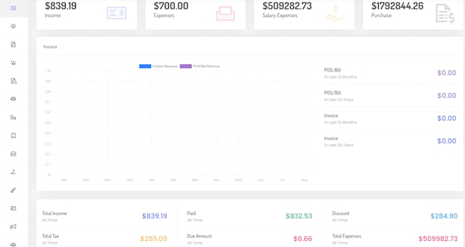The width and height of the screenshot is (465, 247).
Task: Click POS/Bill In Last 30 Days value
Action: pyautogui.click(x=447, y=96)
